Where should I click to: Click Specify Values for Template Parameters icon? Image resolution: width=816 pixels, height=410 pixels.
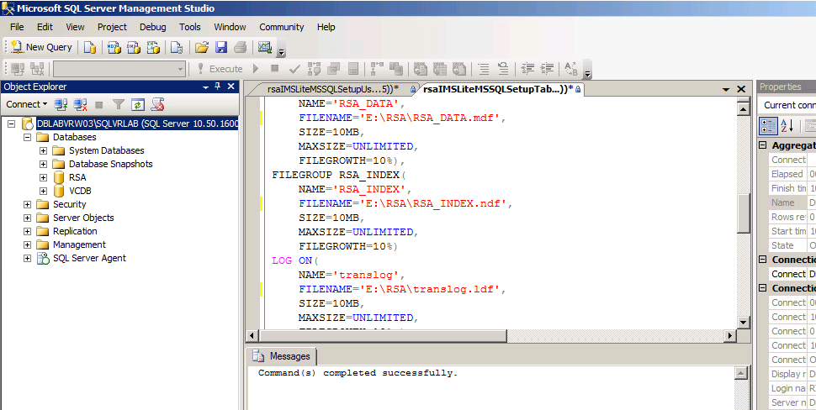[x=571, y=69]
